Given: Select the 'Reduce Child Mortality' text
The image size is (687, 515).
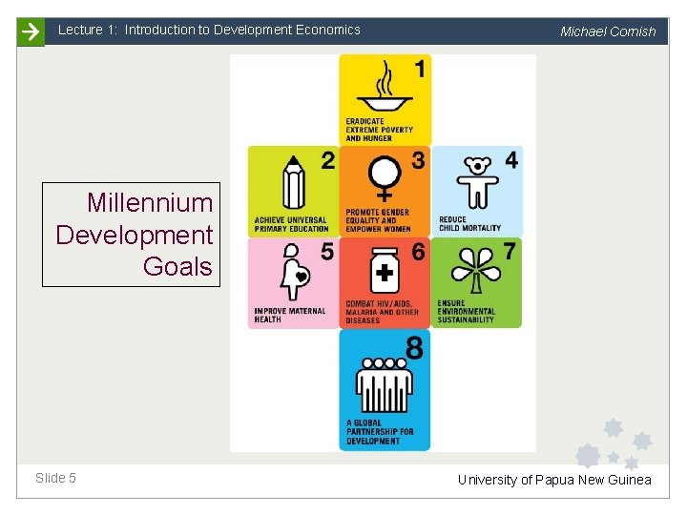Looking at the screenshot, I should pos(469,223).
